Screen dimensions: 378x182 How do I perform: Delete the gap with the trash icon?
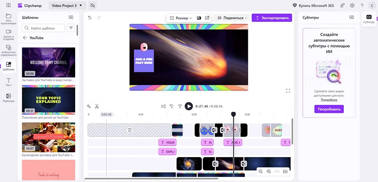click(x=129, y=130)
